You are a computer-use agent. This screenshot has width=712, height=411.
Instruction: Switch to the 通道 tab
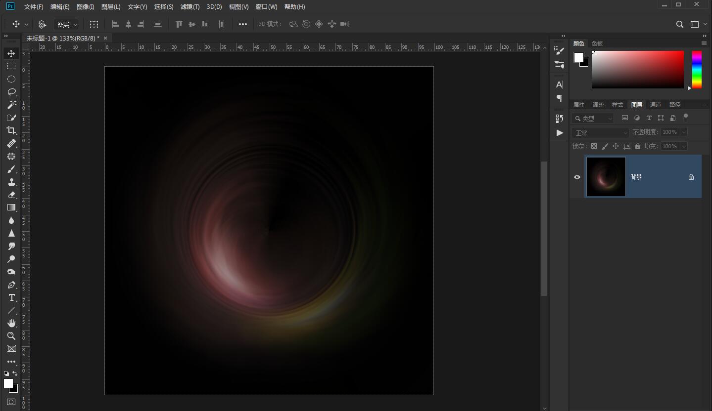[656, 105]
